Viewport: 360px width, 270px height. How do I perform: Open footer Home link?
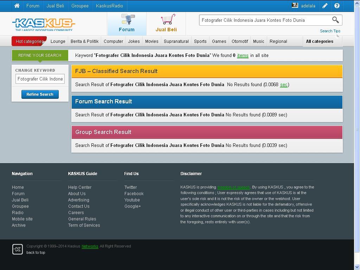[18, 187]
